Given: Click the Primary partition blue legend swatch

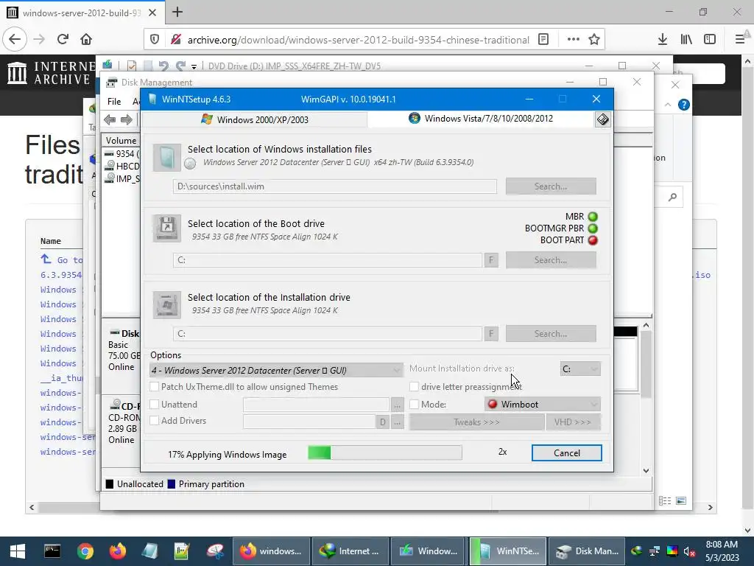Looking at the screenshot, I should (171, 484).
